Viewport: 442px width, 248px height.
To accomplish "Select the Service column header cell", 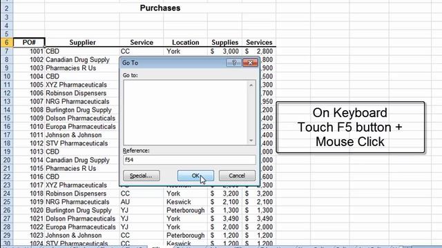I will coord(142,43).
